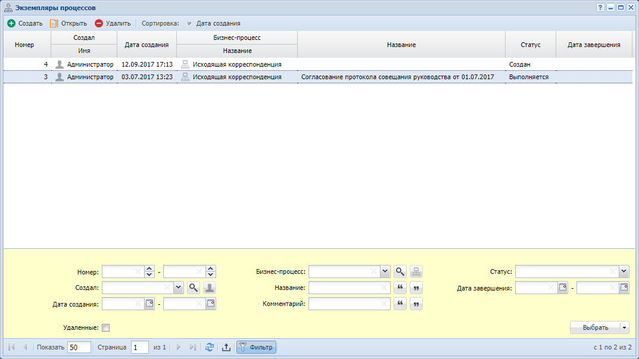The image size is (639, 359).
Task: Select Администратор in row number 4
Action: point(90,64)
